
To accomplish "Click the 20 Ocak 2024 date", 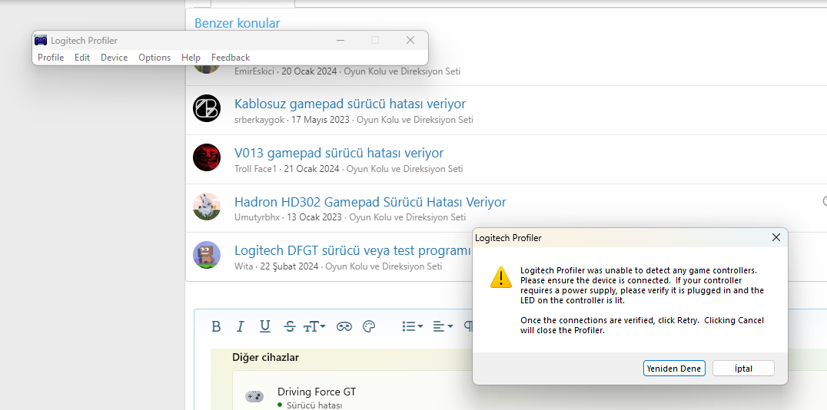I will point(309,71).
